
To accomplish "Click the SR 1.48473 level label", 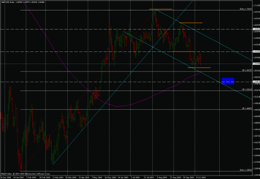I will [x=247, y=108].
